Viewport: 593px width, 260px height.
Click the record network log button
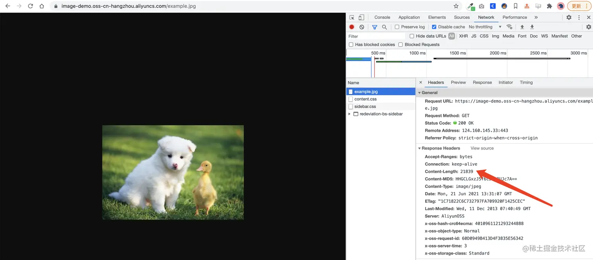[x=352, y=27]
